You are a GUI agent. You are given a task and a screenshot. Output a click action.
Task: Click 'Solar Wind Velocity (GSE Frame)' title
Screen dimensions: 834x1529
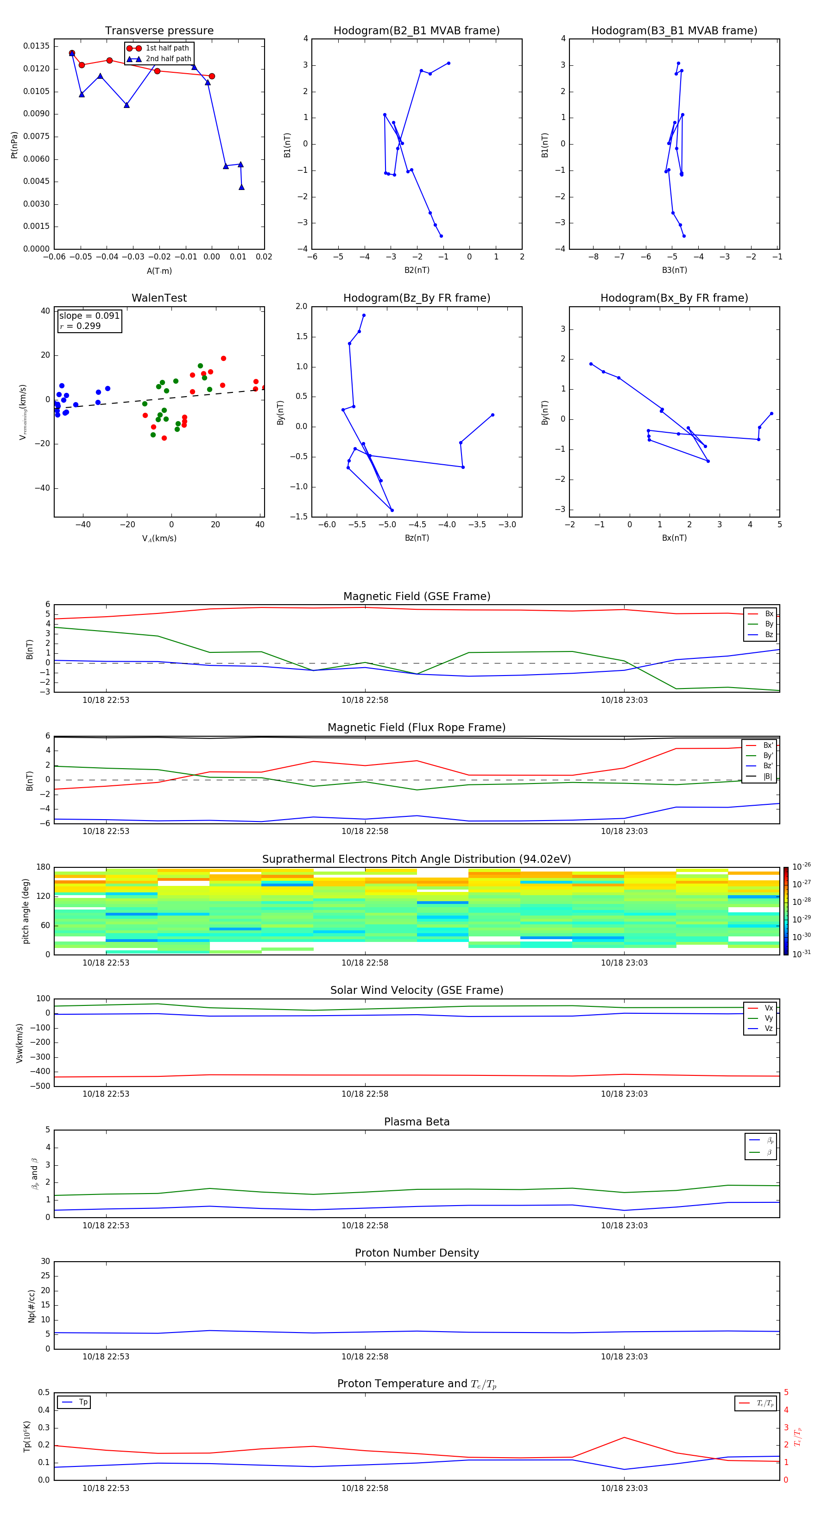417,991
